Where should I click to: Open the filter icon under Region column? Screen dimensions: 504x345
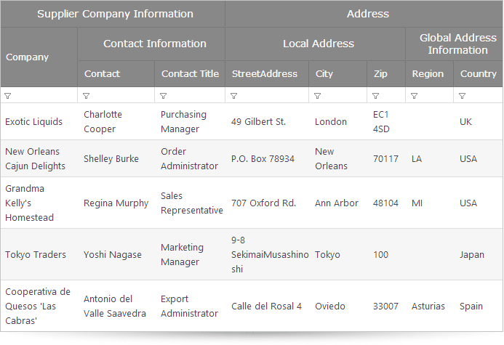point(415,96)
